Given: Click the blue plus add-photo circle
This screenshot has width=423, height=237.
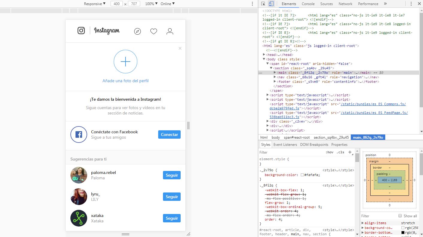Looking at the screenshot, I should 126,62.
